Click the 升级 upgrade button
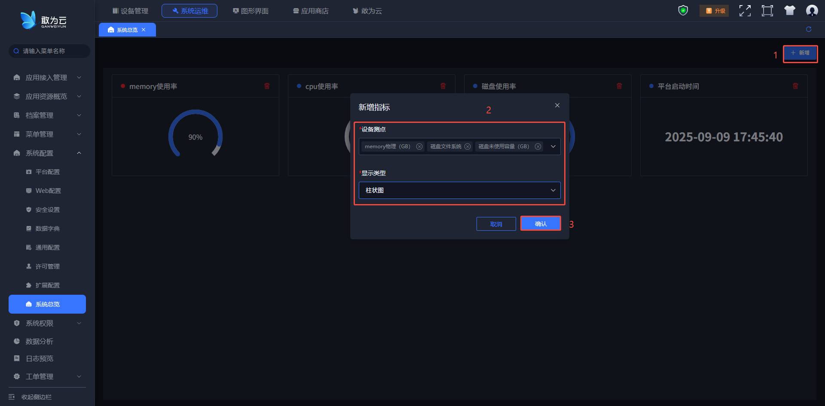Screen dimensions: 825x406 coord(714,11)
